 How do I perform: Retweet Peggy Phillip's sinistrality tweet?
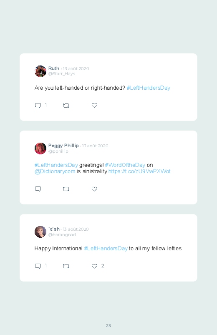tap(66, 189)
